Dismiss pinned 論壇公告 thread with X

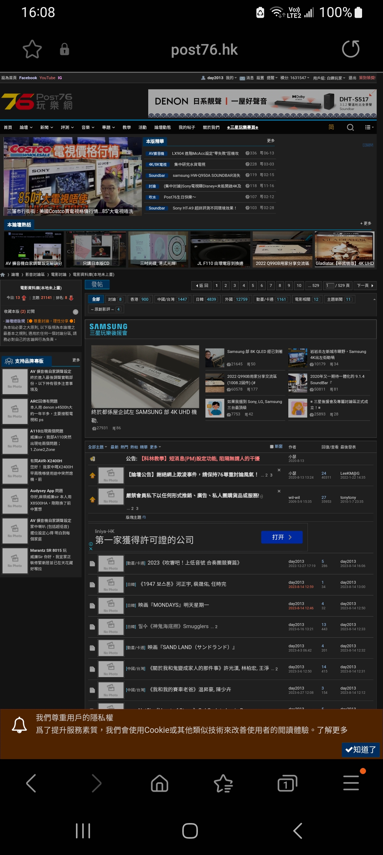(279, 470)
